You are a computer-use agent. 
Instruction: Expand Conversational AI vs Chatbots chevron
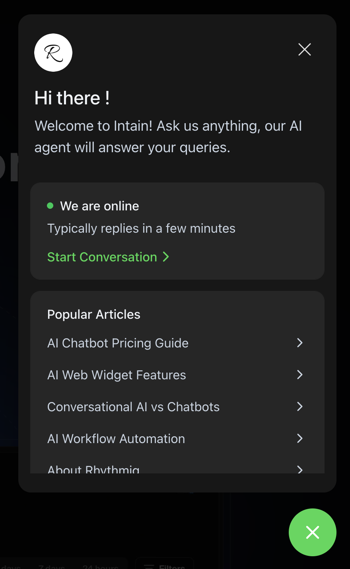(x=300, y=406)
